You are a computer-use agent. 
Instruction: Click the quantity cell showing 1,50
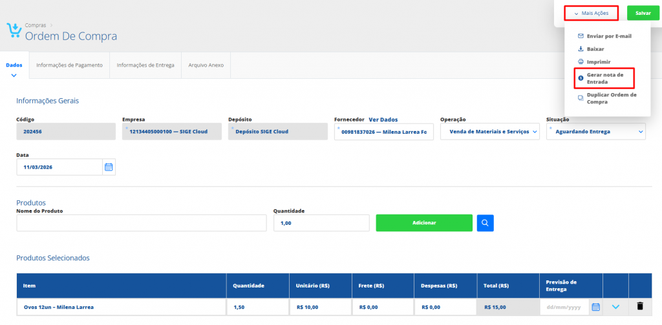coord(257,307)
